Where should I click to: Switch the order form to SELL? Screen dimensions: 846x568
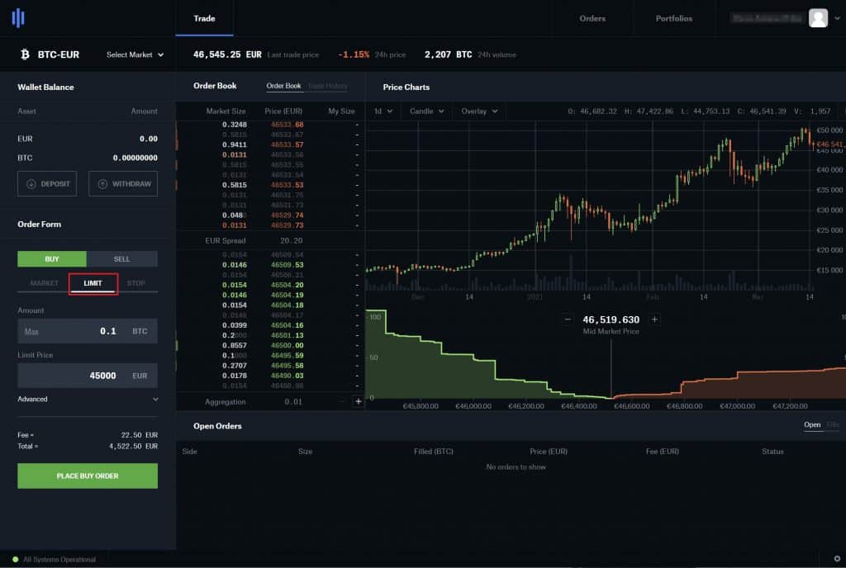(122, 258)
